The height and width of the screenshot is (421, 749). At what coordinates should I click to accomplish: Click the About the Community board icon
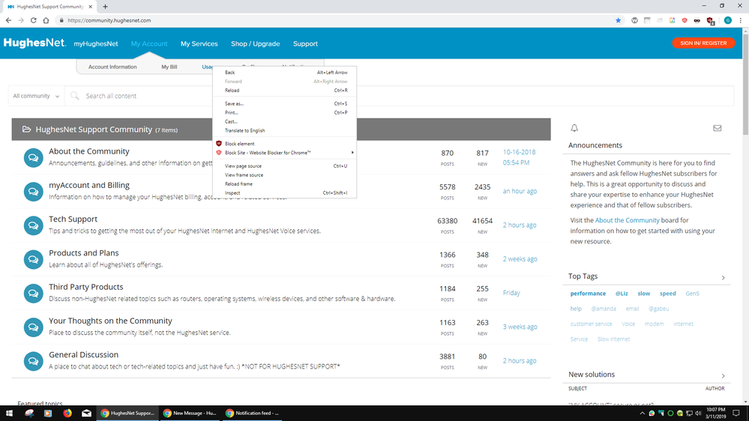(x=33, y=157)
